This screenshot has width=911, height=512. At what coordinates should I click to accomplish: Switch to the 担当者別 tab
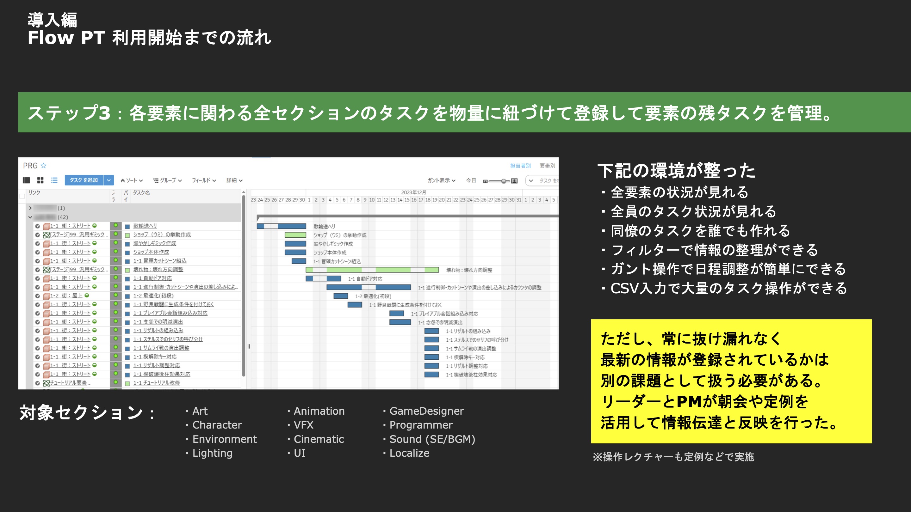[520, 166]
